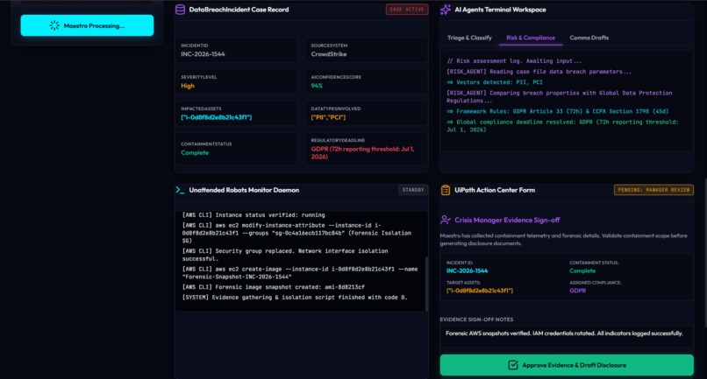Screen dimensions: 707x379
Task: Click the robots monitor log scrollbar
Action: 426,284
